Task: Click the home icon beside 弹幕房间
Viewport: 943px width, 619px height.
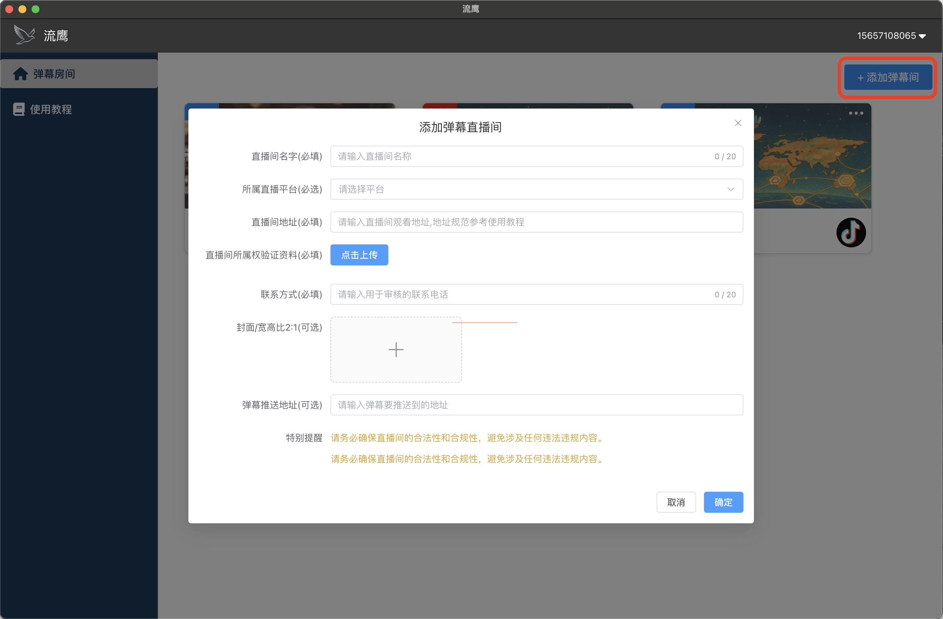Action: (21, 74)
